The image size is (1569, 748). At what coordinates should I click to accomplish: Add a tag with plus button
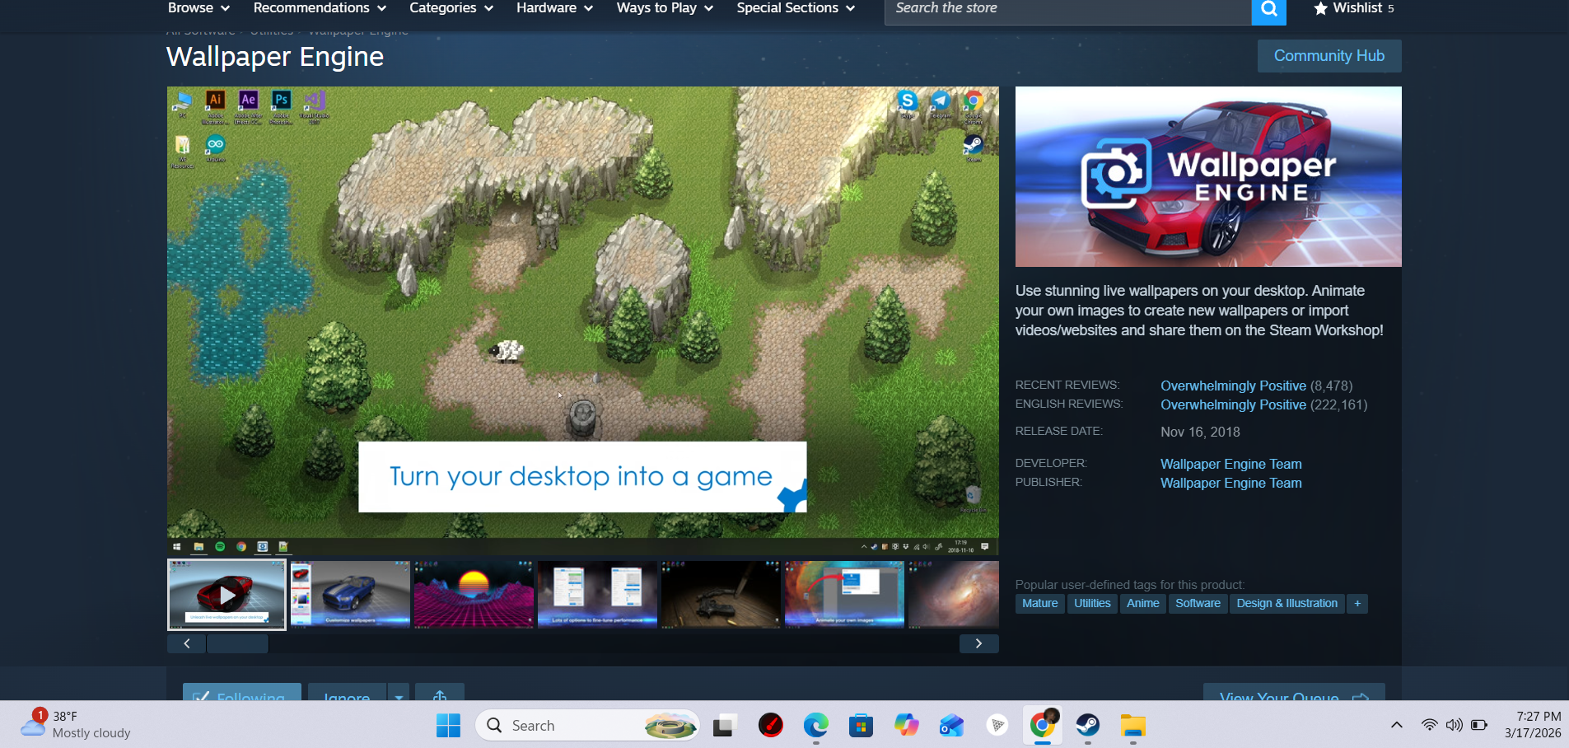point(1357,604)
